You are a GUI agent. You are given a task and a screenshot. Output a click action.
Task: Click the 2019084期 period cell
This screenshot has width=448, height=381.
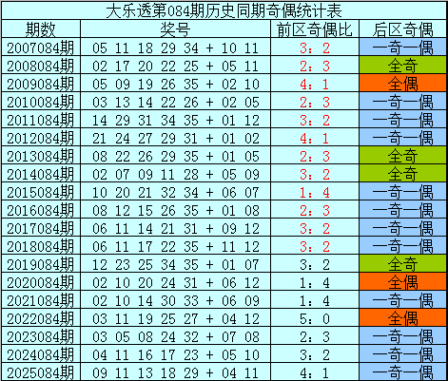pos(41,264)
